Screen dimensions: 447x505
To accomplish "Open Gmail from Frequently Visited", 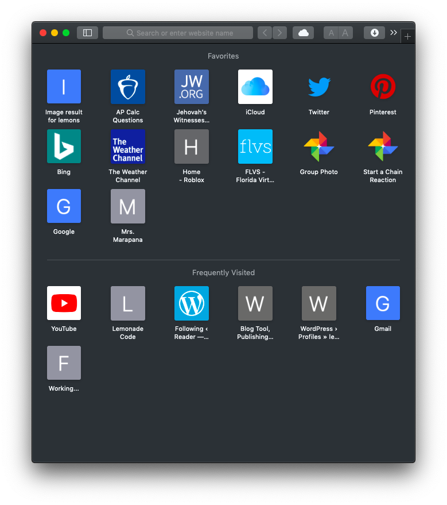I will [383, 303].
